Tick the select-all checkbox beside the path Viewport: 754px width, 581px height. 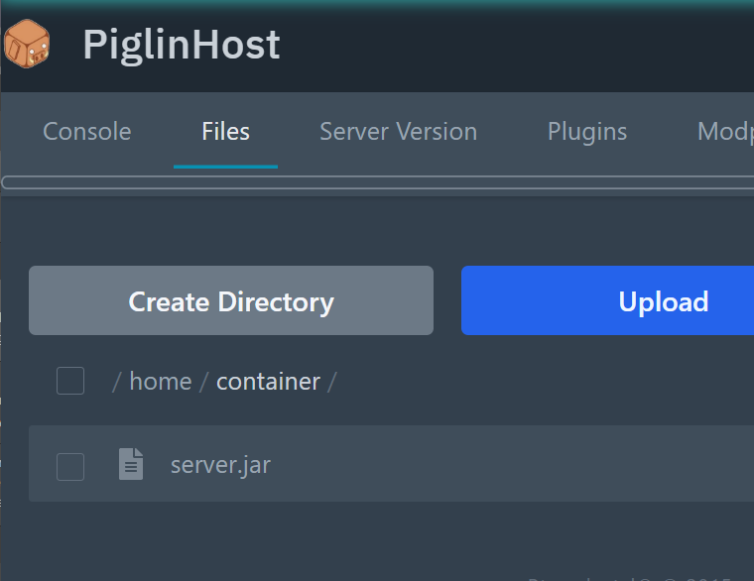(x=70, y=381)
